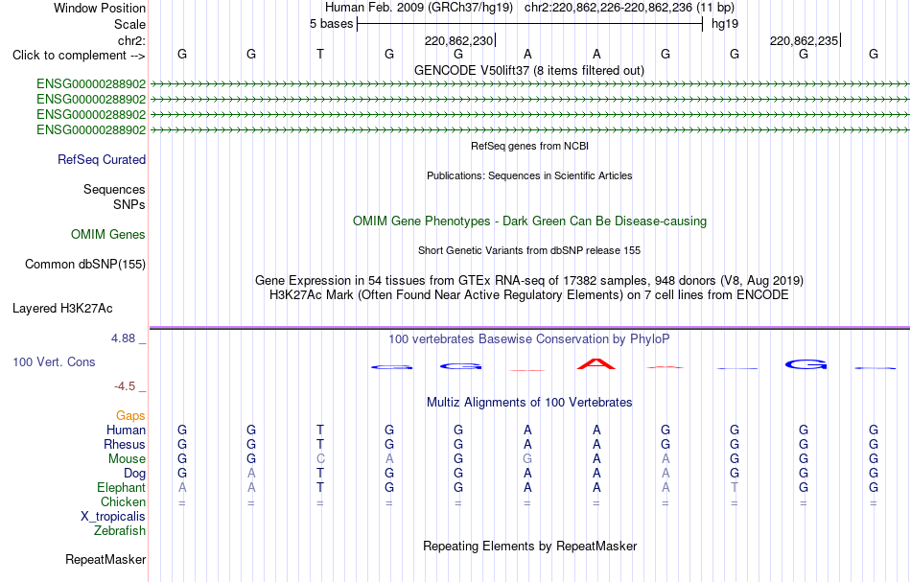911x582 pixels.
Task: Click the X_tropicalis species label
Action: (113, 517)
